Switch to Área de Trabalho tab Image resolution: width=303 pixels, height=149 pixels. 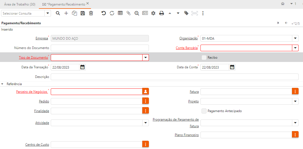pyautogui.click(x=20, y=4)
